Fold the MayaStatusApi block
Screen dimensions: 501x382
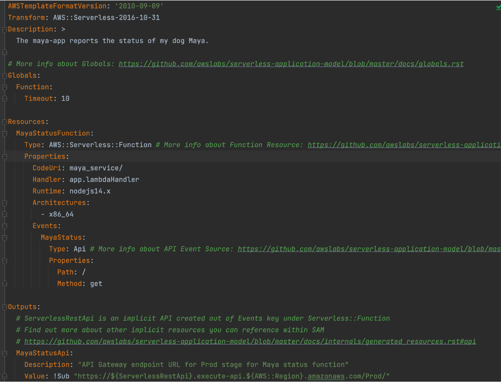(4, 353)
